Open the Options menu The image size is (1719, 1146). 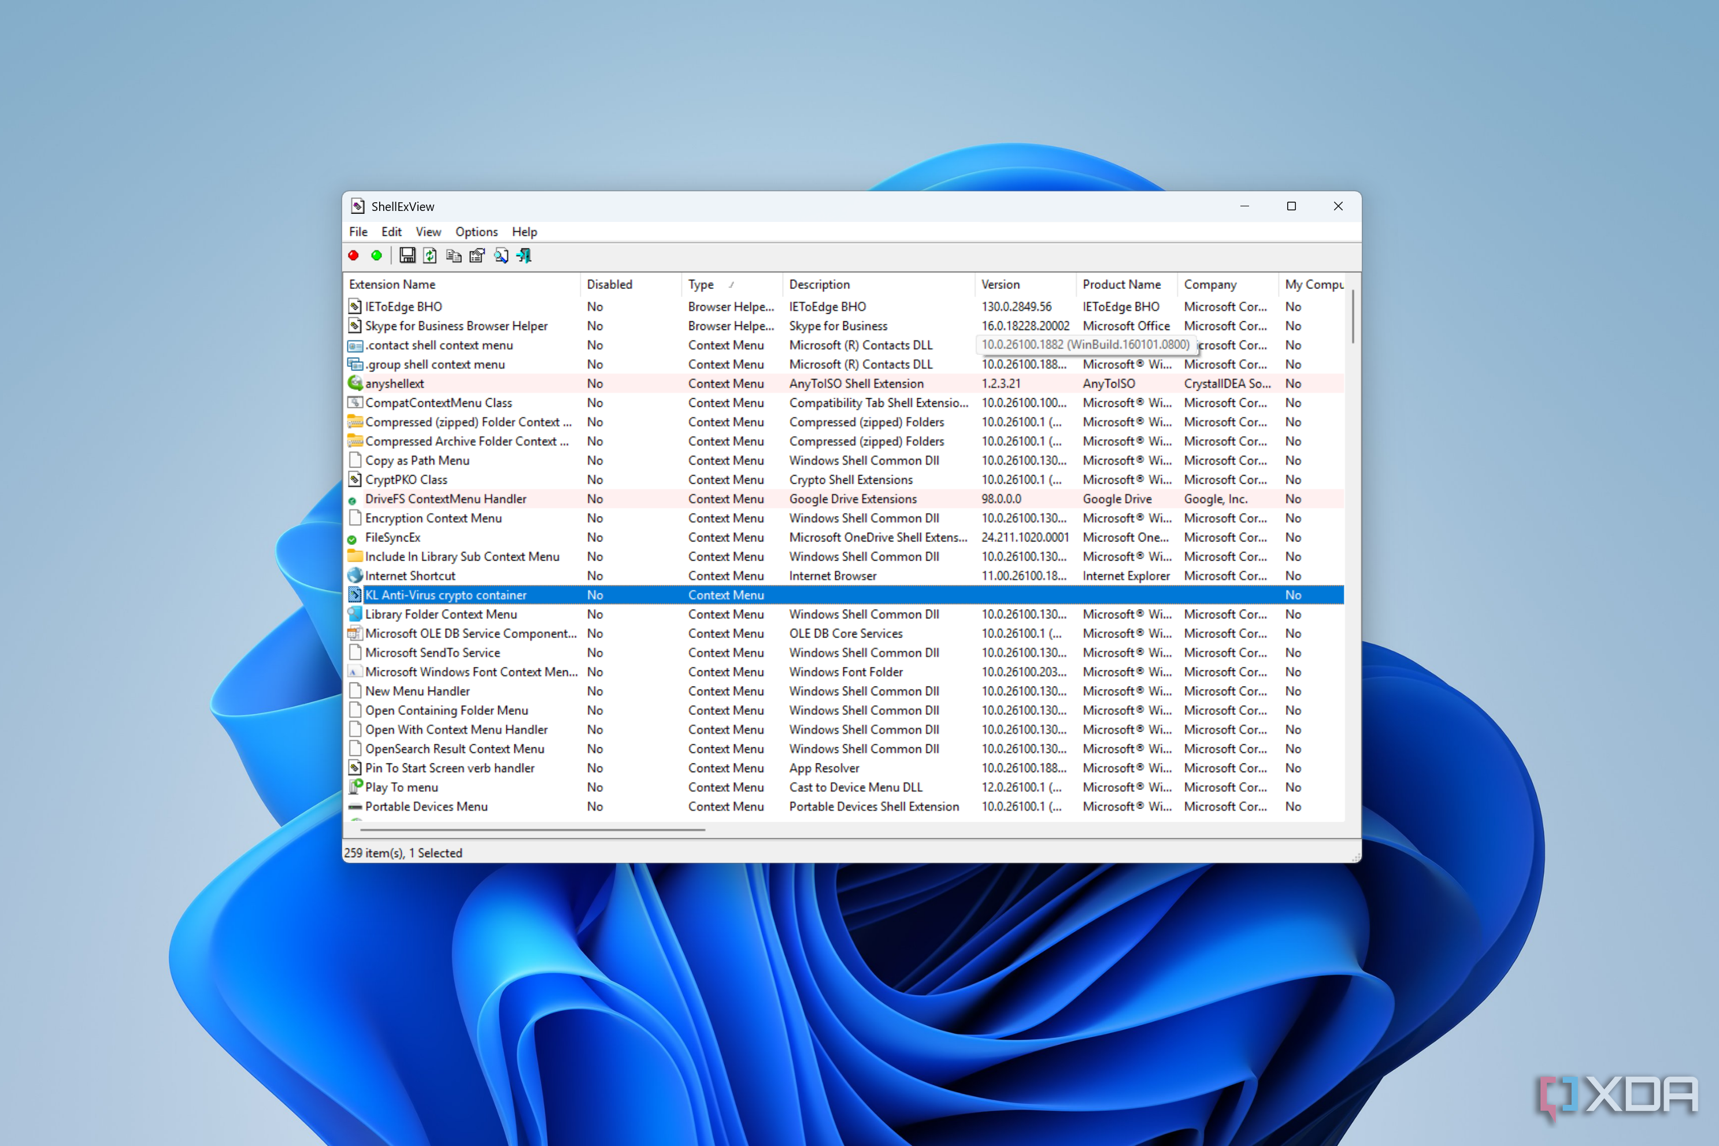coord(476,232)
